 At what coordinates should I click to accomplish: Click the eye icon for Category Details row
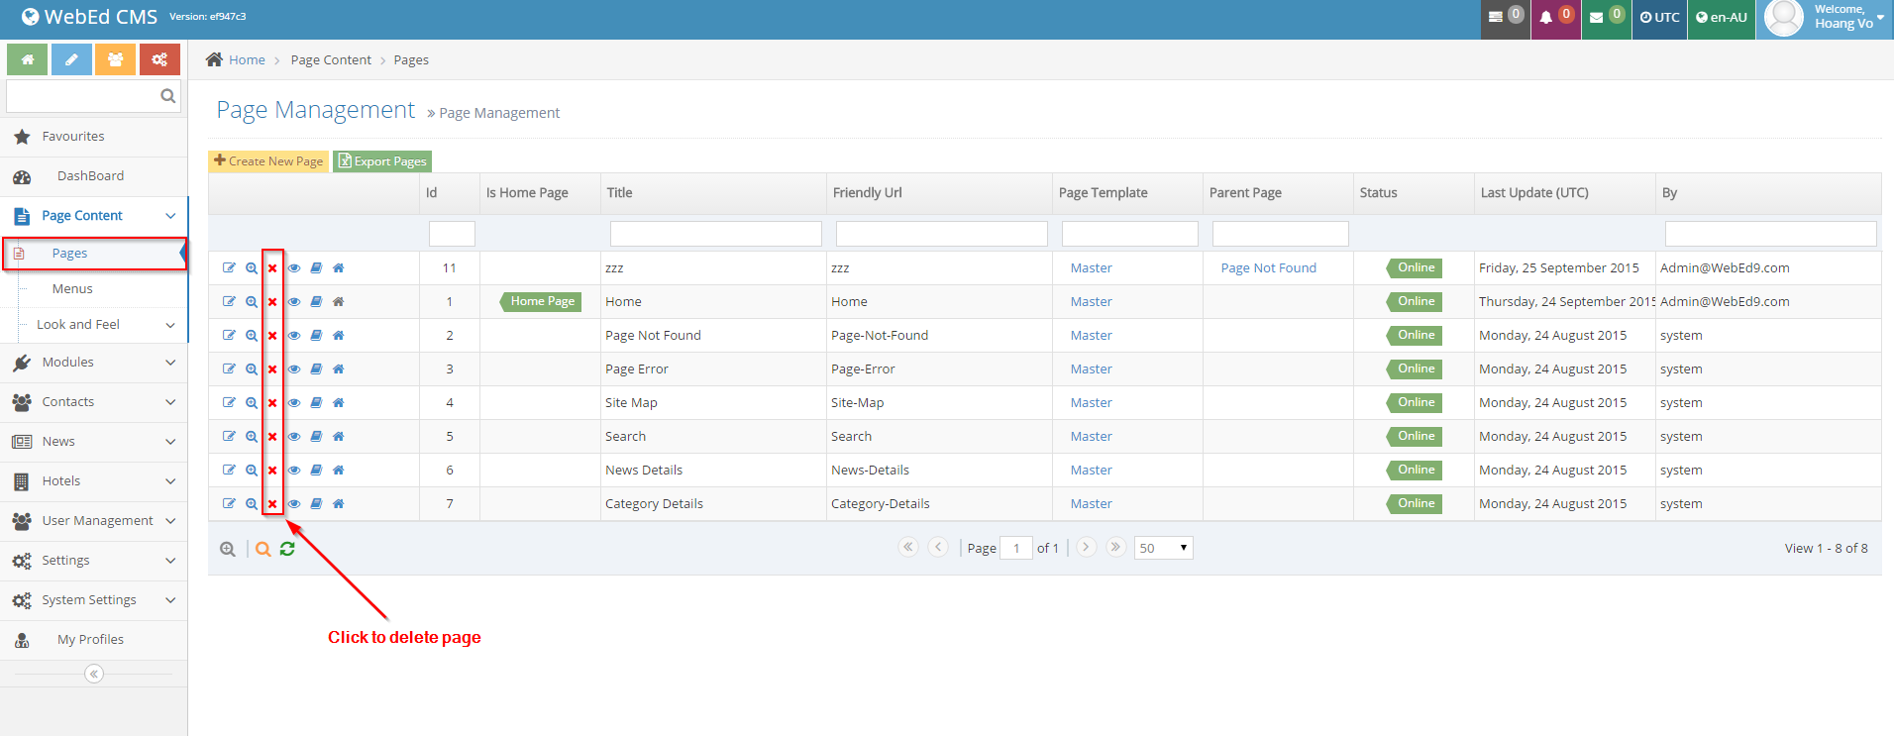point(294,504)
